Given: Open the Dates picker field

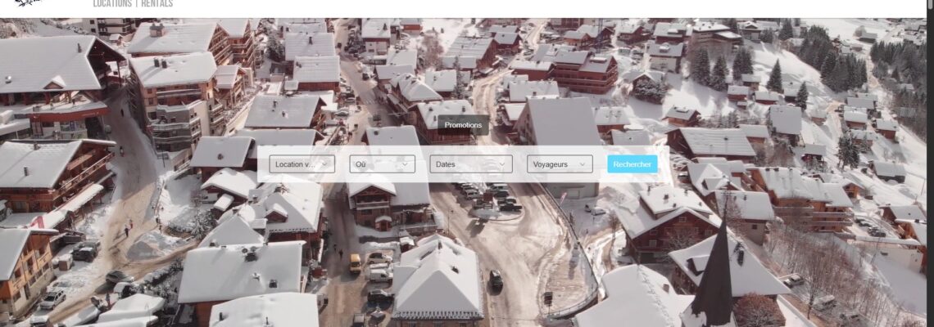Looking at the screenshot, I should pos(463,164).
